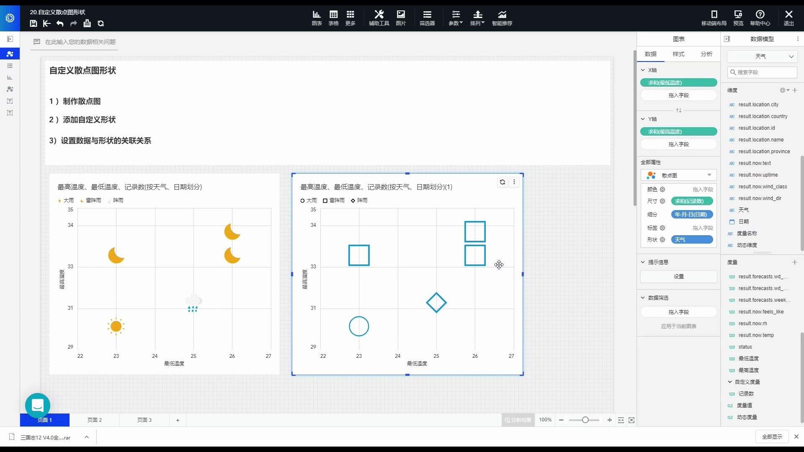The width and height of the screenshot is (804, 452).
Task: Switch to the 分析 analysis tab
Action: 706,54
